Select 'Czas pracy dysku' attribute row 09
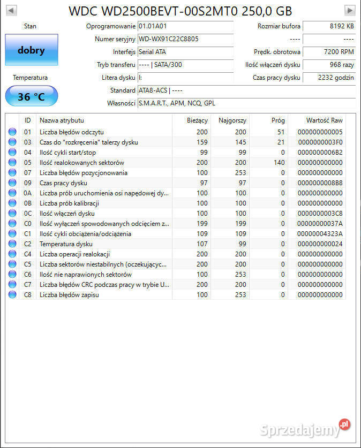Image resolution: width=361 pixels, height=448 pixels. (x=176, y=183)
